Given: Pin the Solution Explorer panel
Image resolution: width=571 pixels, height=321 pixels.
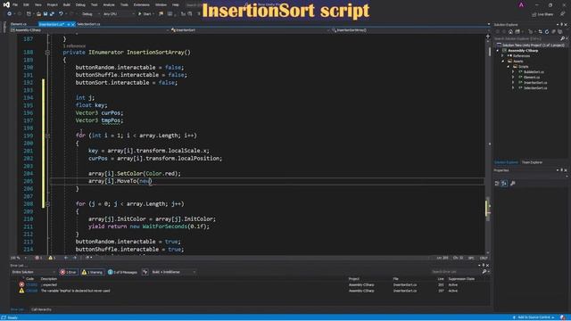Looking at the screenshot, I should (x=561, y=24).
